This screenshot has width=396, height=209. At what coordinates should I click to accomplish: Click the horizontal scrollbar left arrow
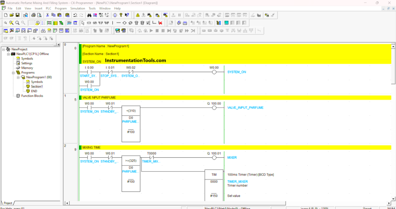tap(67, 203)
